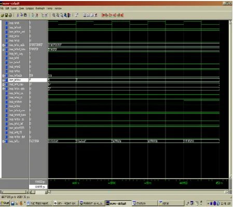Click right arrow of signal names scrollbar
Viewport: 234px width, 207px height.
tap(27, 192)
